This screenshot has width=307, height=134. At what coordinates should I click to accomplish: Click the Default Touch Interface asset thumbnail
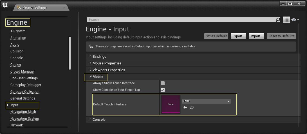(171, 104)
